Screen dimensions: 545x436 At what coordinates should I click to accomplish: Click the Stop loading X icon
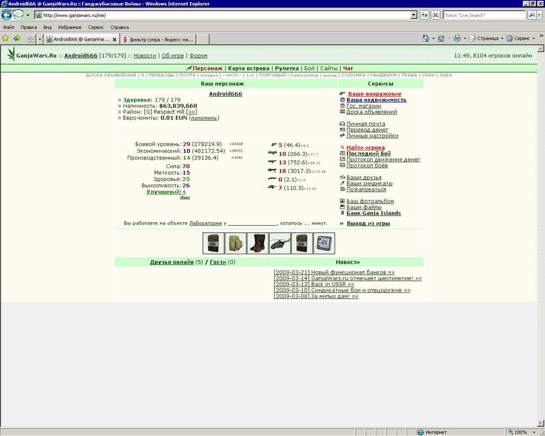click(x=435, y=15)
